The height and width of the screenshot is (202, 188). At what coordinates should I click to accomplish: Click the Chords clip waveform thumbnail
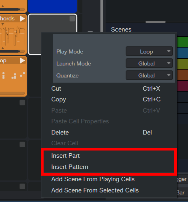coord(13,36)
